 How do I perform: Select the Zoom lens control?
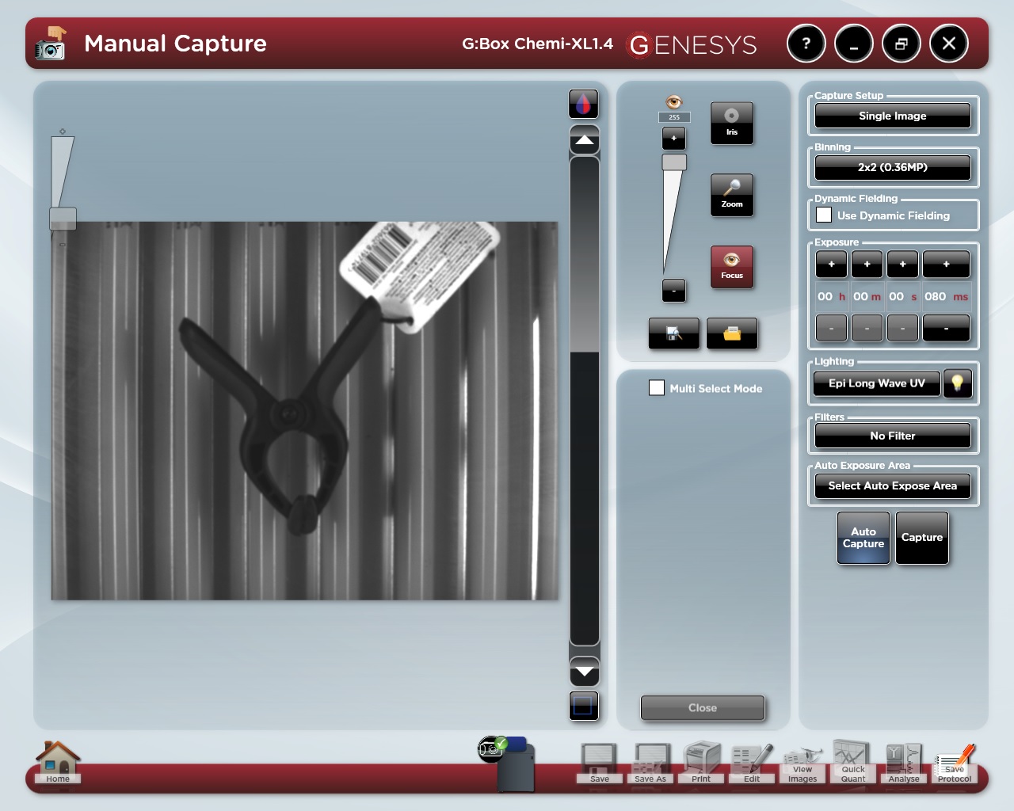732,195
